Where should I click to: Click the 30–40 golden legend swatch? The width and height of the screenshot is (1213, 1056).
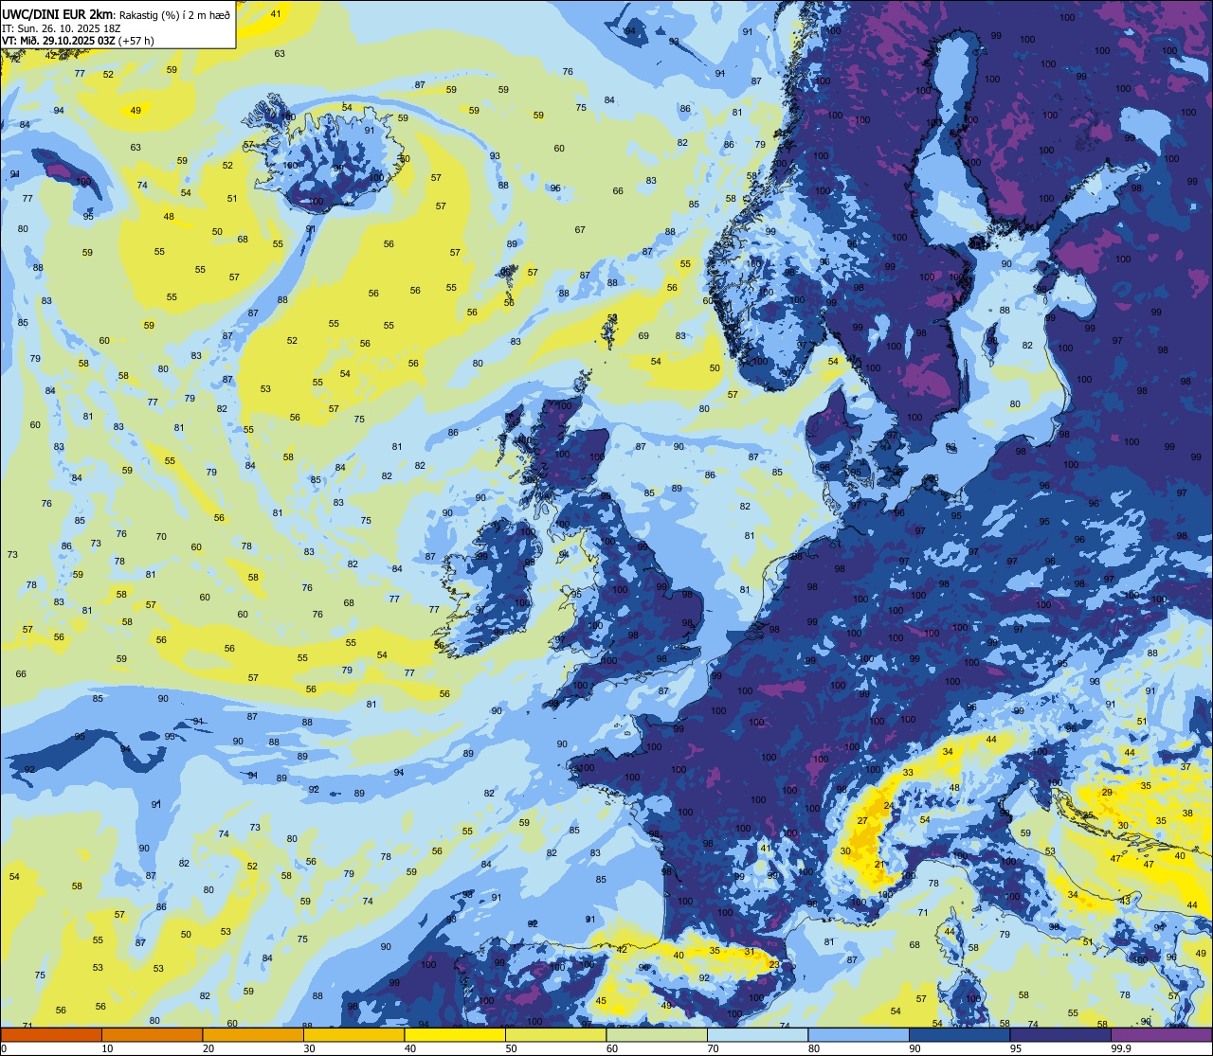[353, 1035]
